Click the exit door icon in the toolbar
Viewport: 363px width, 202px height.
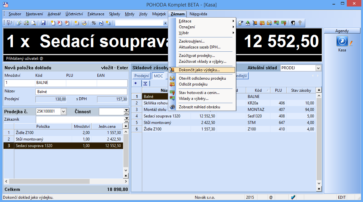click(9, 23)
